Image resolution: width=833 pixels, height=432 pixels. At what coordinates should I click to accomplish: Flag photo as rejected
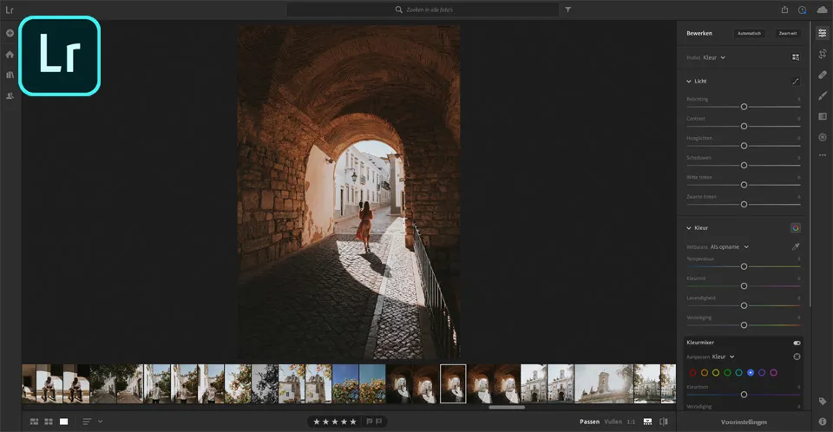(x=379, y=422)
